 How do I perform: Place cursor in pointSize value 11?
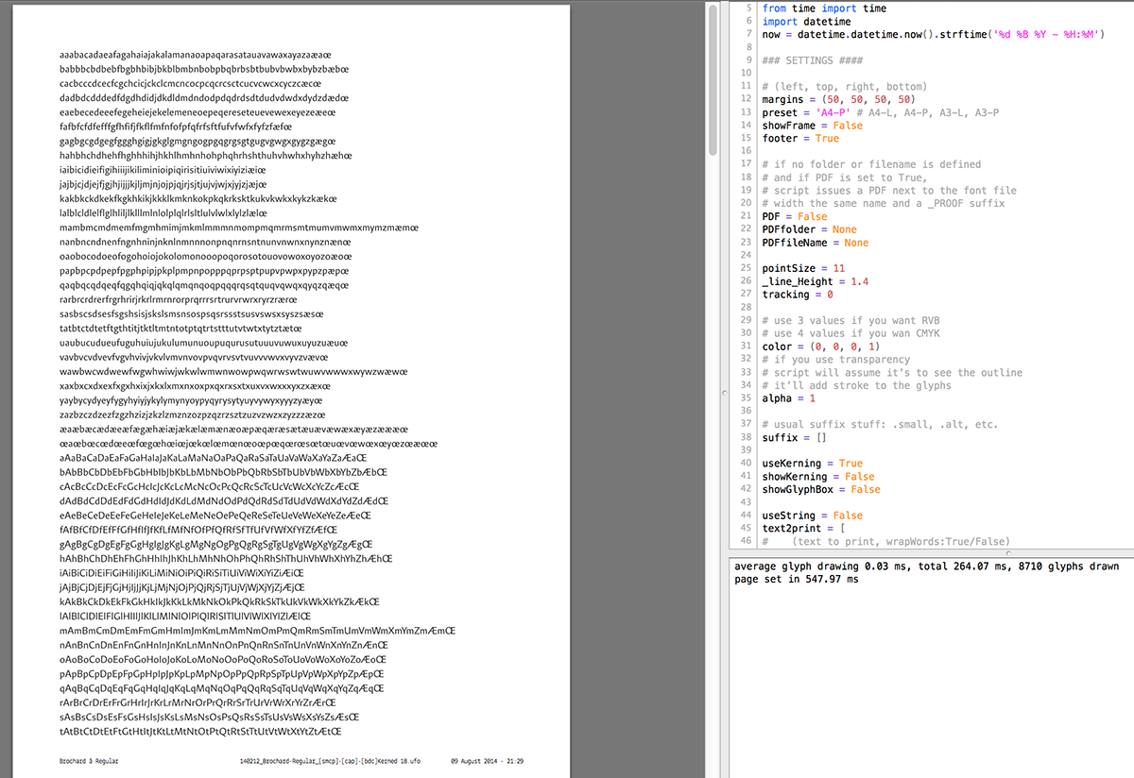837,269
